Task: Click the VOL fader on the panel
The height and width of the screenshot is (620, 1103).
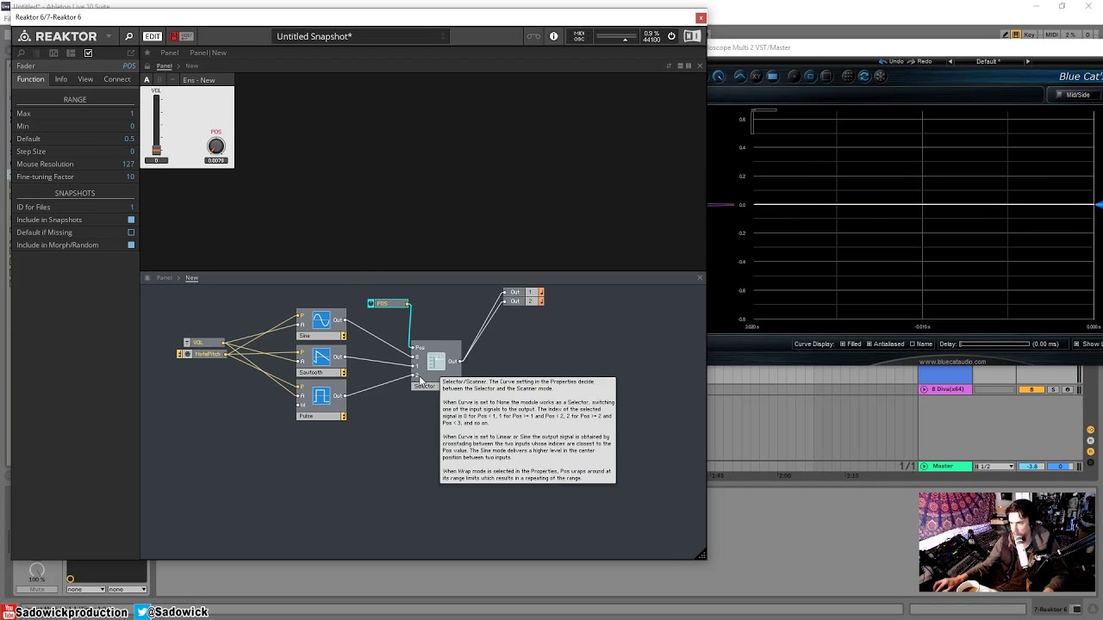Action: tap(156, 127)
